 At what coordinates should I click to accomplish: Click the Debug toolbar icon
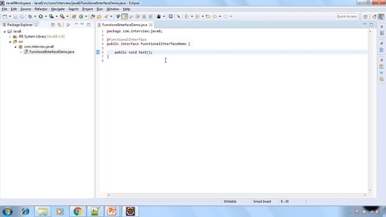click(x=30, y=16)
